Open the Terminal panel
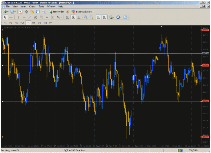 click(38, 12)
